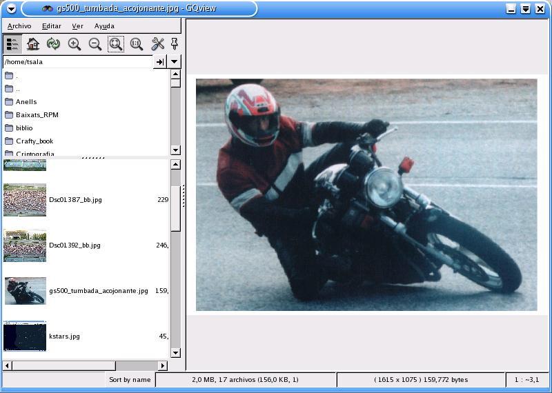This screenshot has height=393, width=552.
Task: Click the vertical pane divider grip handle
Action: (184, 196)
